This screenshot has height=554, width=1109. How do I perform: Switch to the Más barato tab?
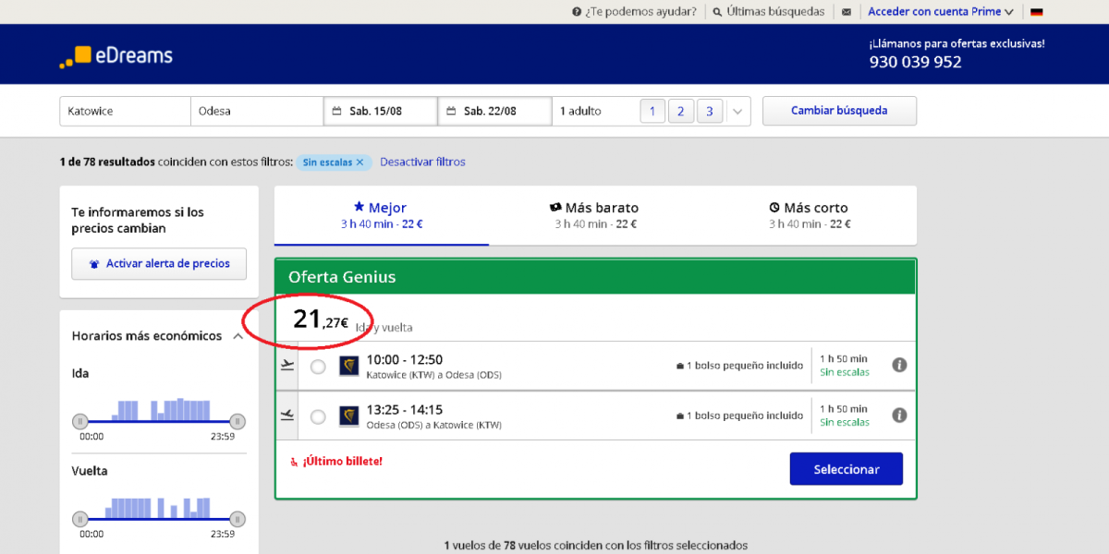click(x=595, y=215)
